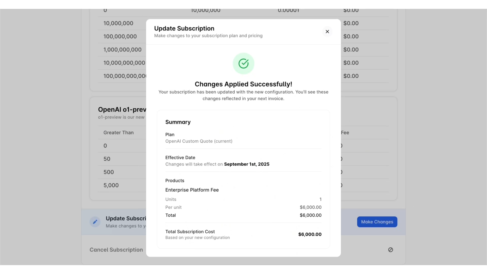Select the 10,000,000 tier row
Screen dimensions: 487x274
tap(118, 23)
